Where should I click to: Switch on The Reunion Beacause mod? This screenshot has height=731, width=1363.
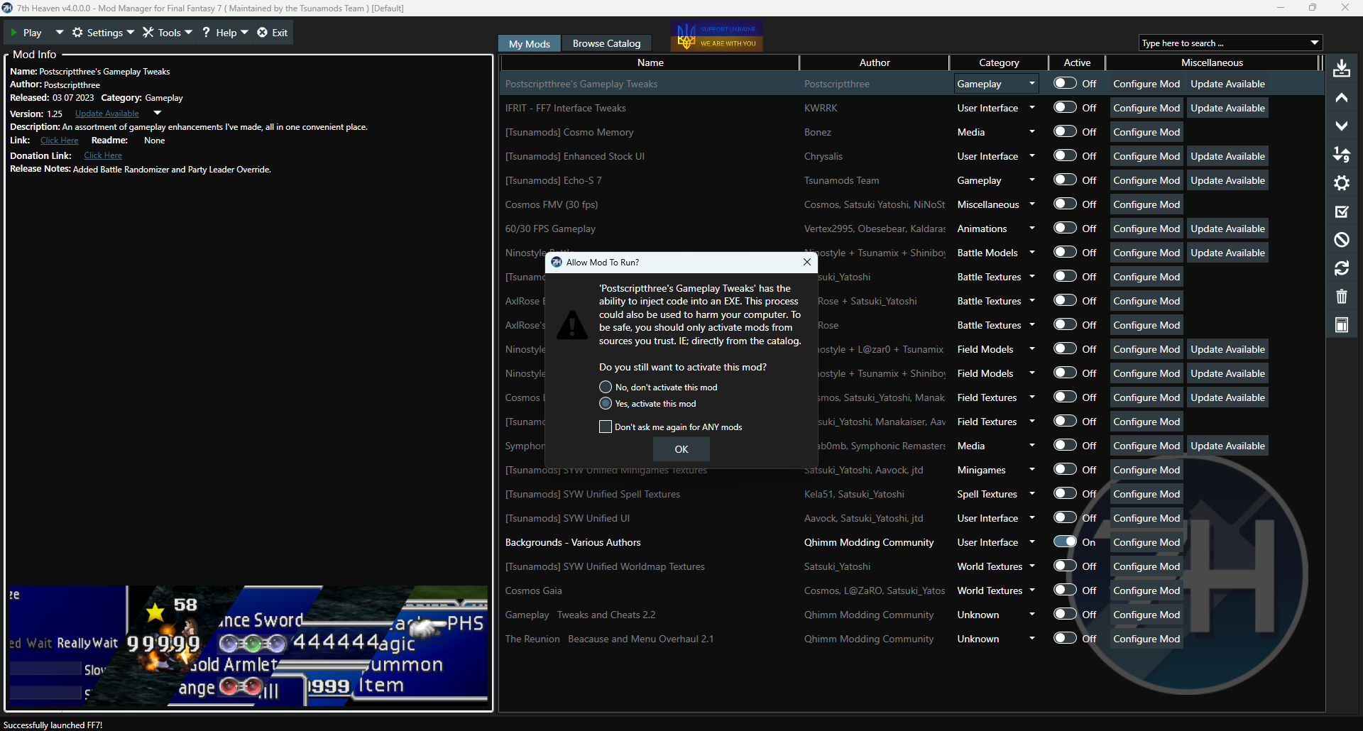(1065, 638)
